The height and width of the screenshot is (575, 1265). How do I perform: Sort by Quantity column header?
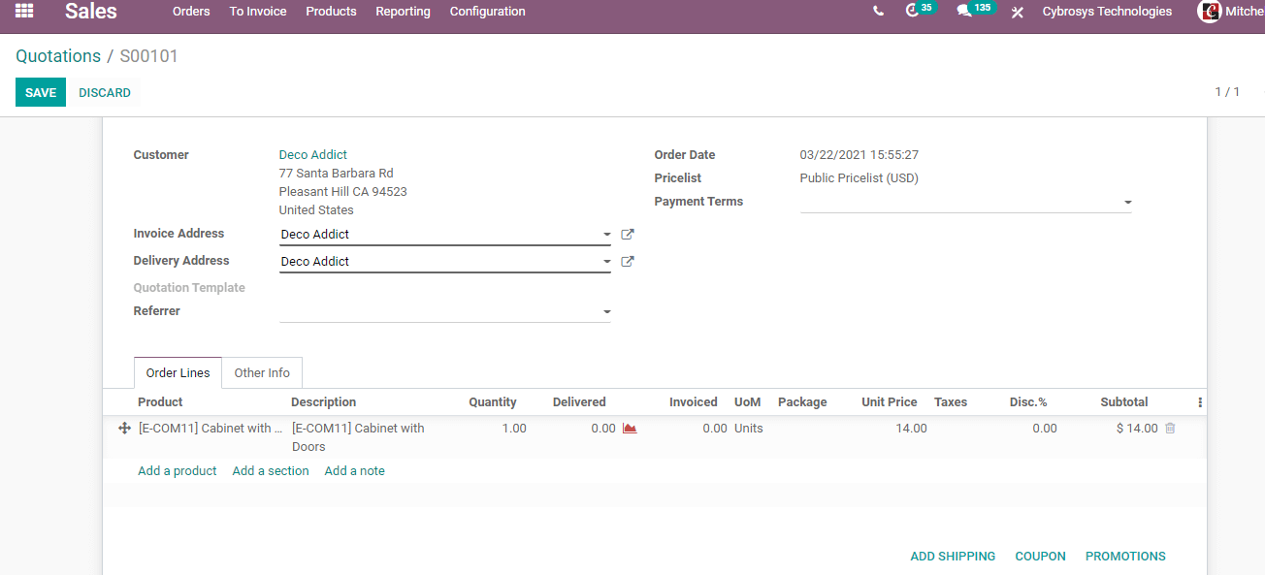[493, 402]
